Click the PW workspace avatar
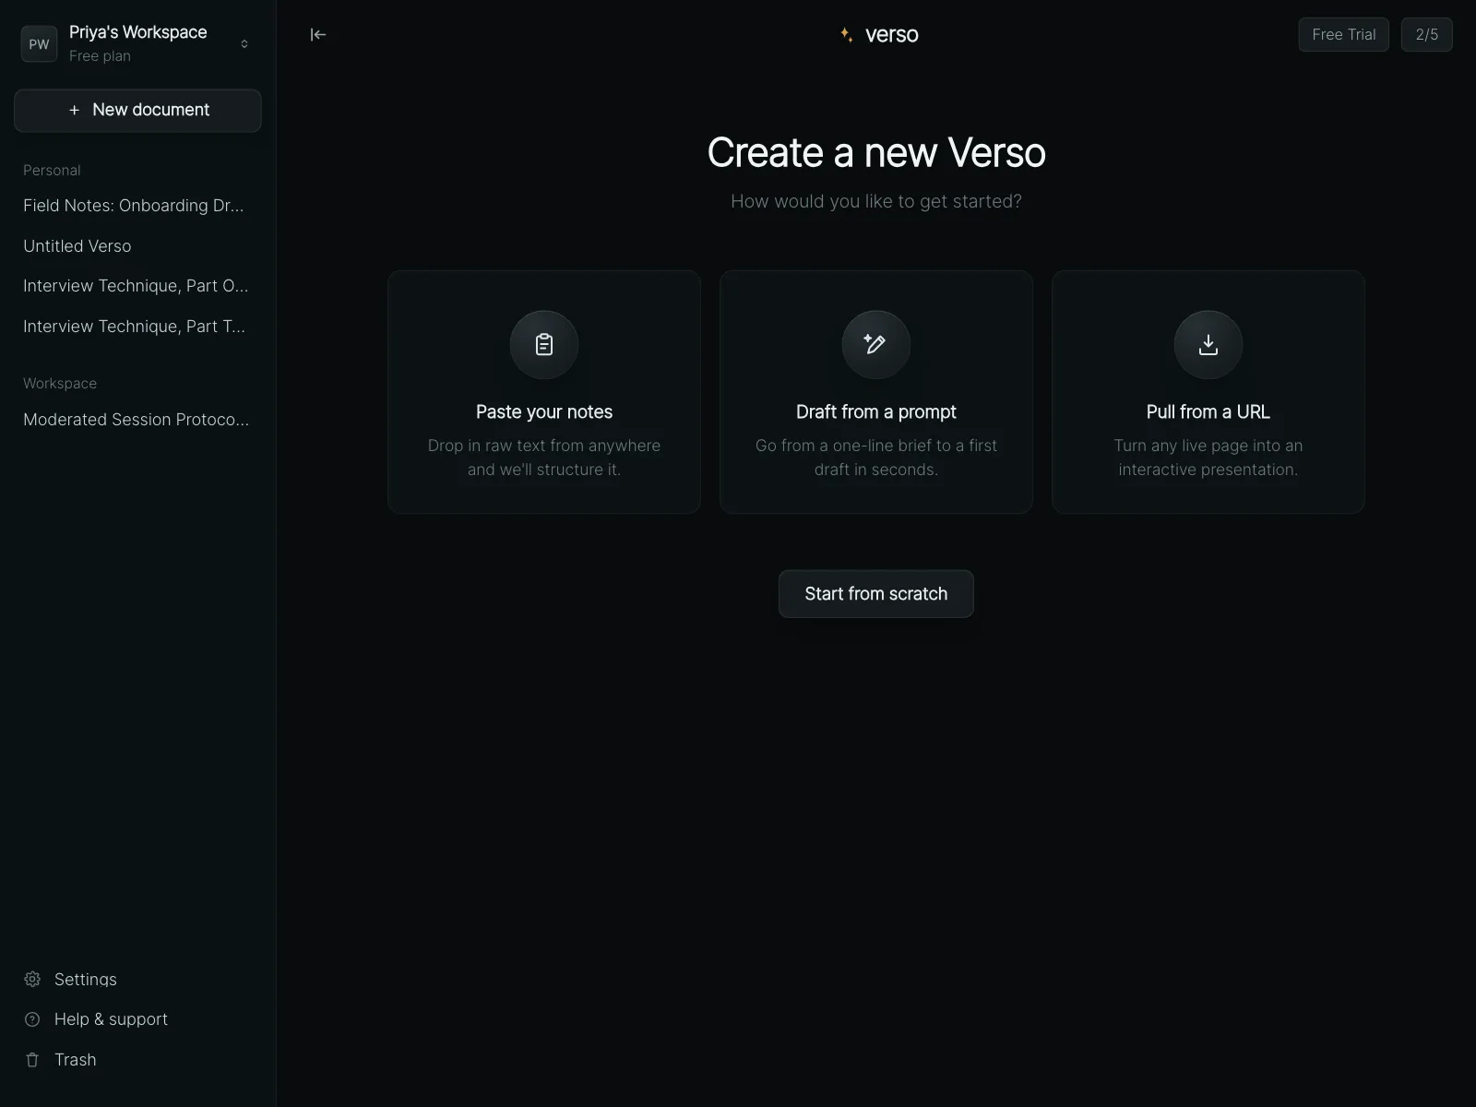This screenshot has width=1476, height=1107. tap(39, 43)
